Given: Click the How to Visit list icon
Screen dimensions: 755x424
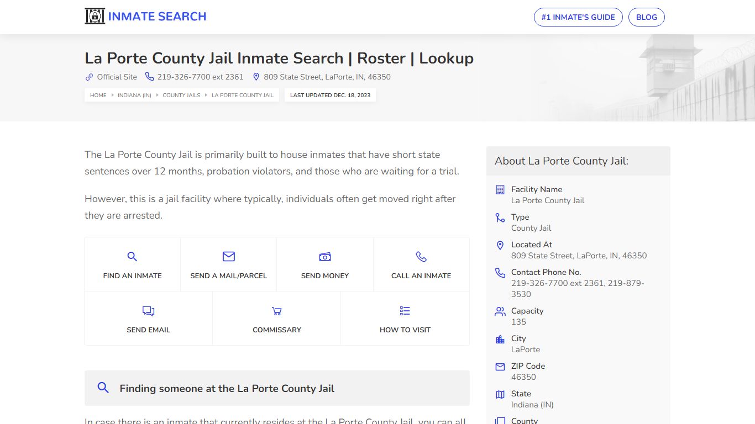Looking at the screenshot, I should 405,311.
